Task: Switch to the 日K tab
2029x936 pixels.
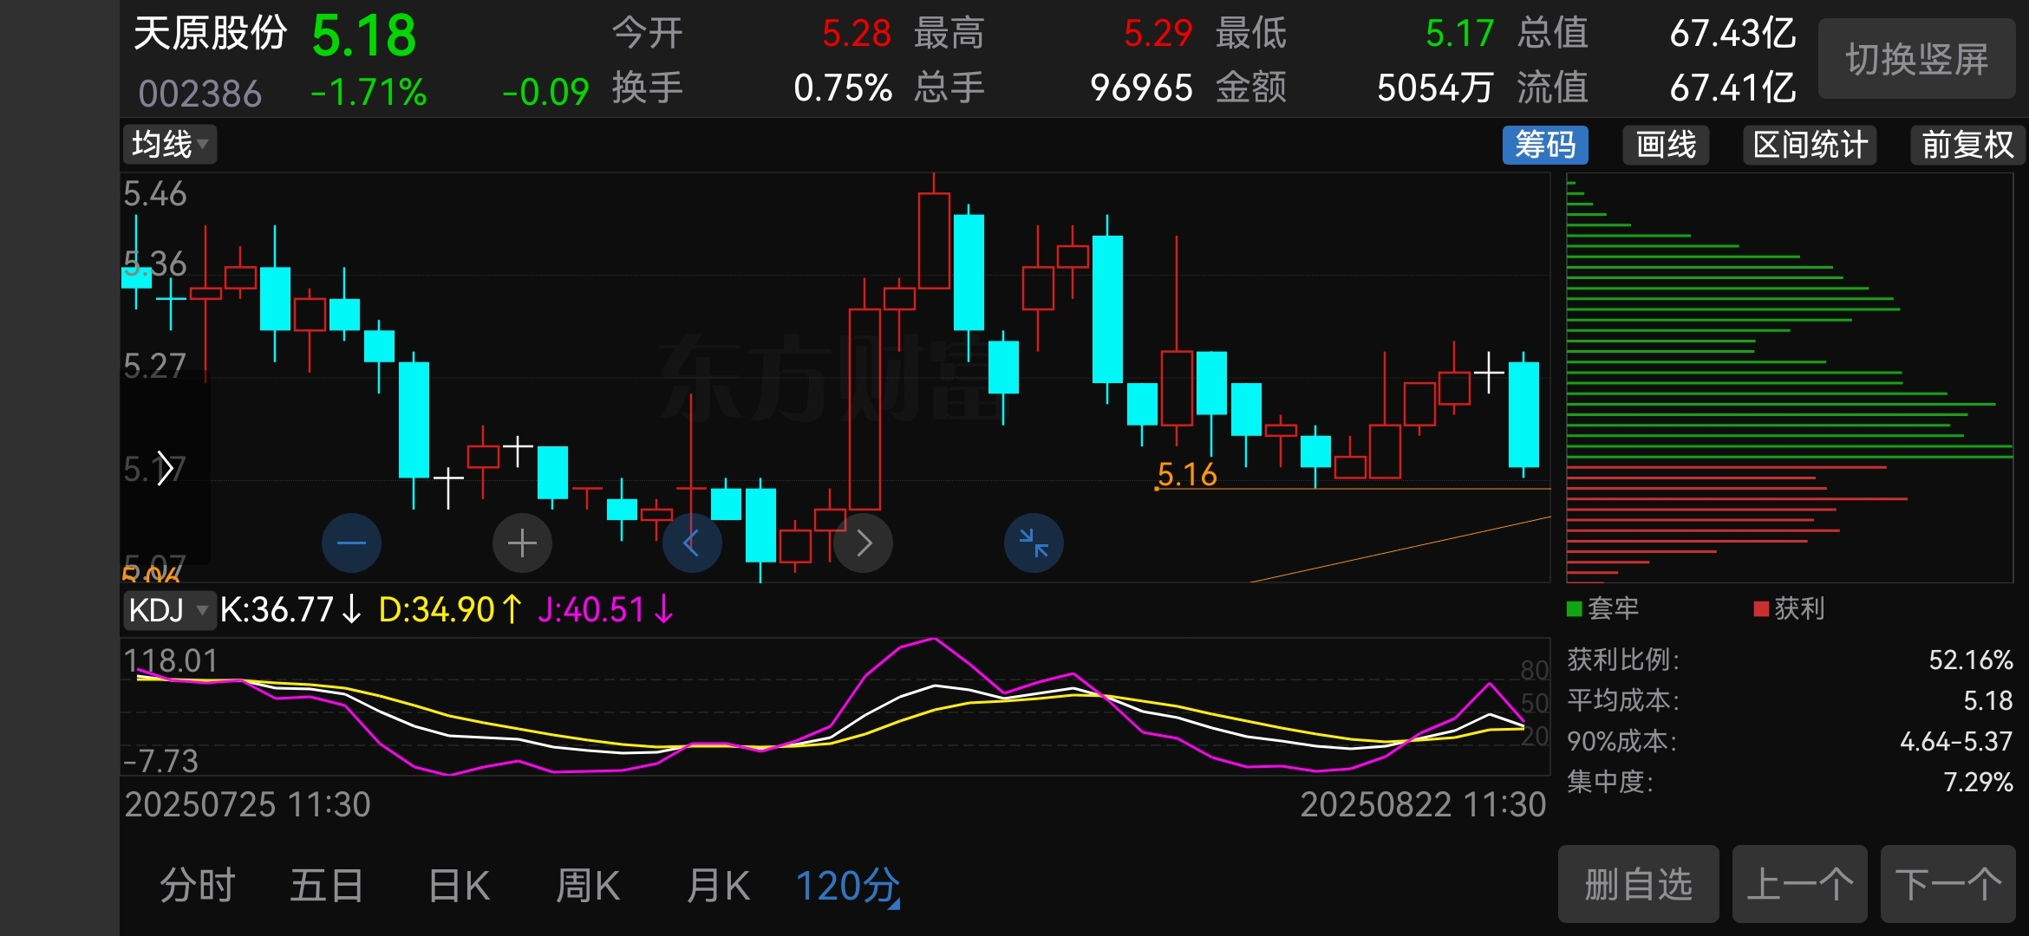Action: coord(460,886)
